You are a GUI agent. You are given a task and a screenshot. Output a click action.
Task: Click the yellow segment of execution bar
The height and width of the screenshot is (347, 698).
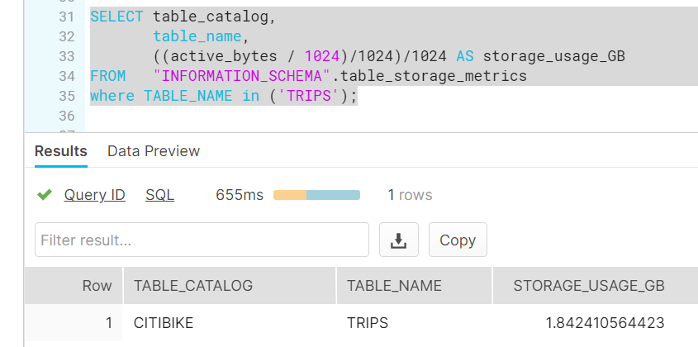290,195
